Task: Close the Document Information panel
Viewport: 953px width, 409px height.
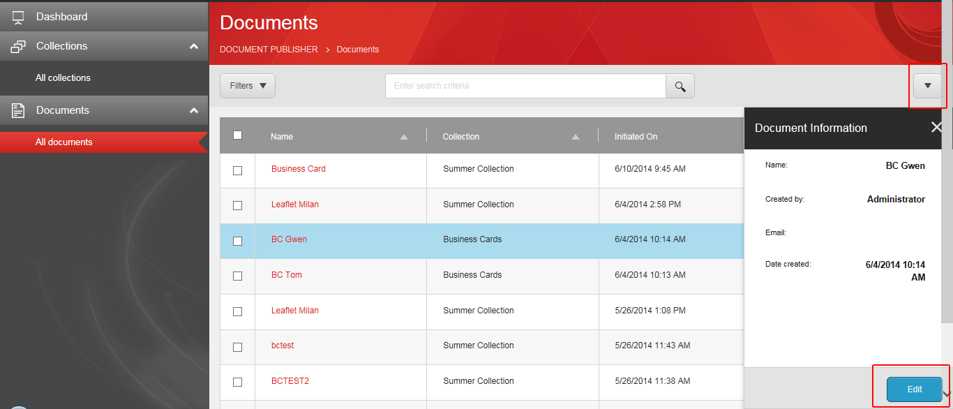Action: click(x=936, y=127)
